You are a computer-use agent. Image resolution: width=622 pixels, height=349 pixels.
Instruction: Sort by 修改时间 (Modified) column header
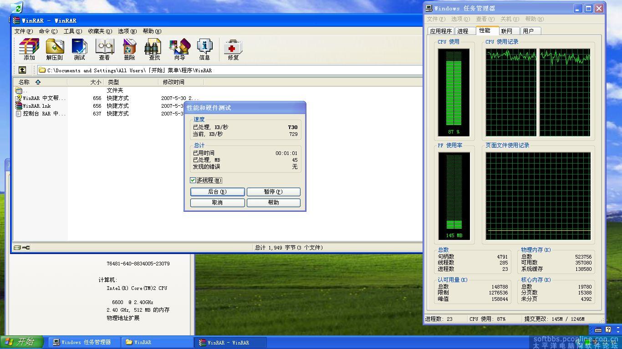[x=181, y=82]
